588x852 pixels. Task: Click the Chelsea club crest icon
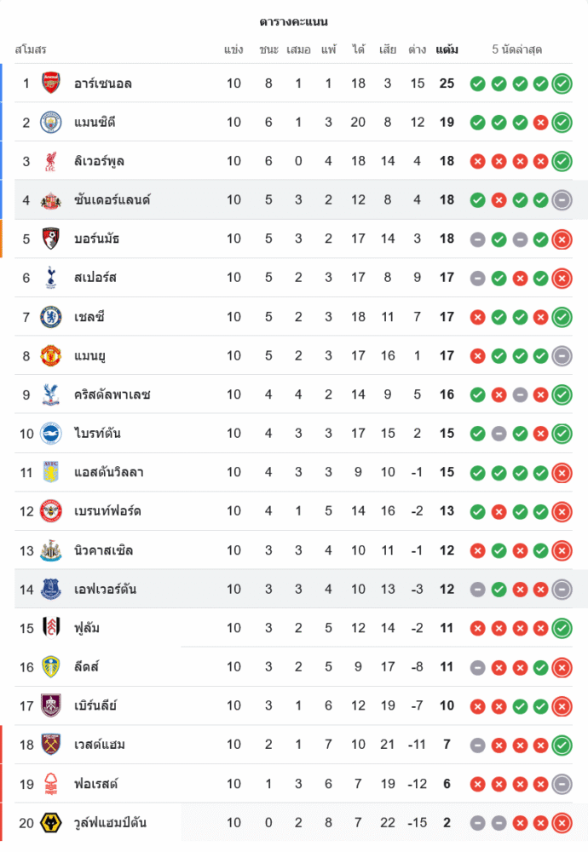click(x=51, y=317)
